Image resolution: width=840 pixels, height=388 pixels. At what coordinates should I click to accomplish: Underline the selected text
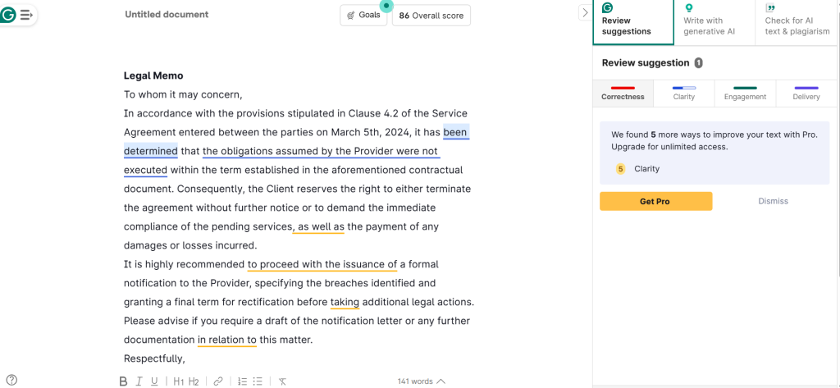coord(155,381)
